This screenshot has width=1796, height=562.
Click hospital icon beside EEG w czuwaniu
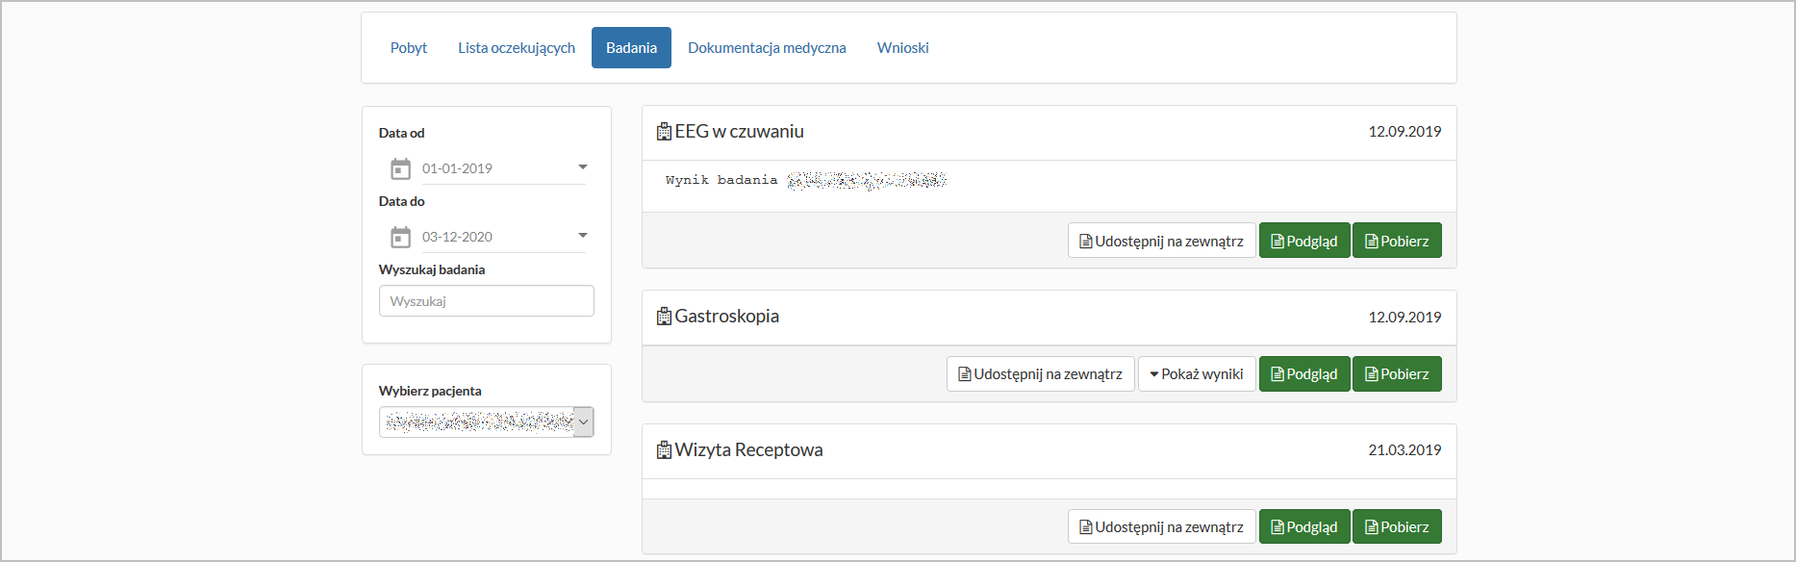[x=664, y=132]
